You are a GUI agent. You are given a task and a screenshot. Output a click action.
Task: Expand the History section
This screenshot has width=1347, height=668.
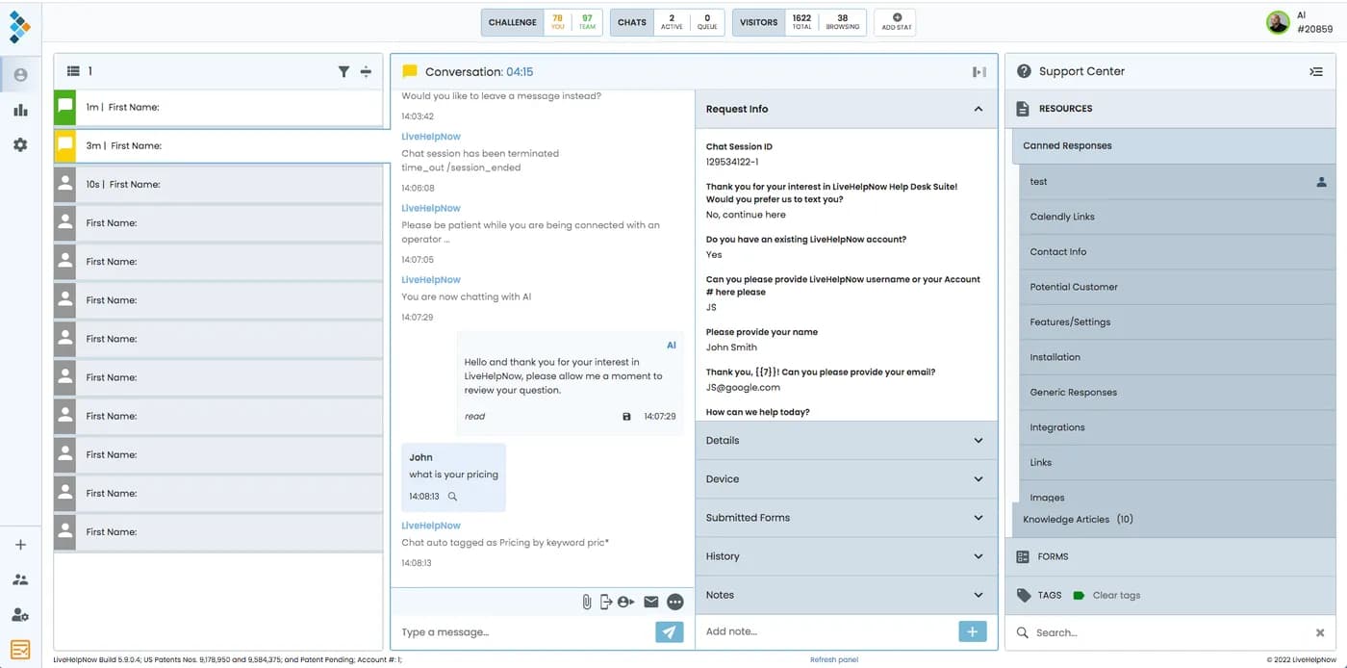pyautogui.click(x=846, y=555)
